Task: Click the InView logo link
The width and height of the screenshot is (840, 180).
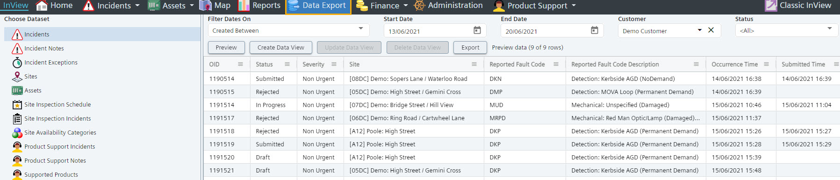Action: tap(16, 6)
